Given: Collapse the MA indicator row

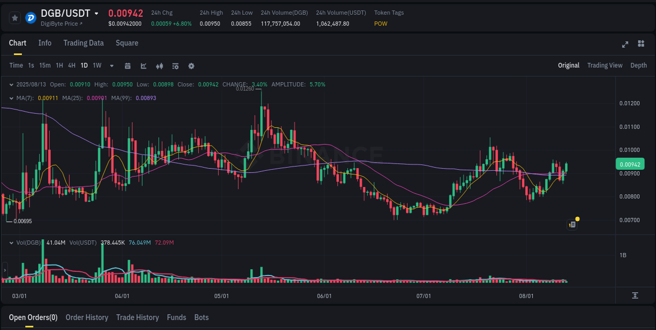Looking at the screenshot, I should pos(12,97).
